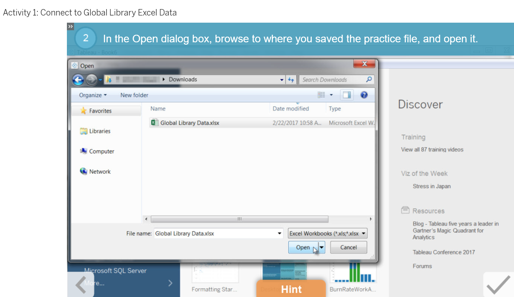Select Libraries in the navigation pane
514x297 pixels.
point(100,131)
